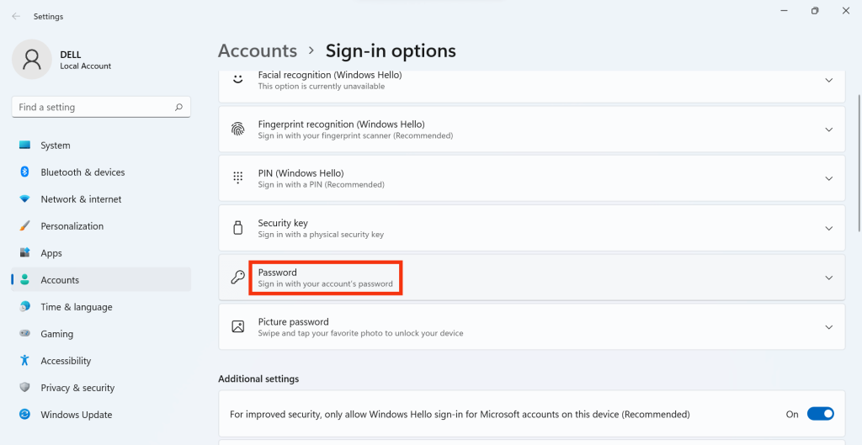The image size is (862, 445).
Task: Click 'Additional settings' heading
Action: tap(258, 379)
